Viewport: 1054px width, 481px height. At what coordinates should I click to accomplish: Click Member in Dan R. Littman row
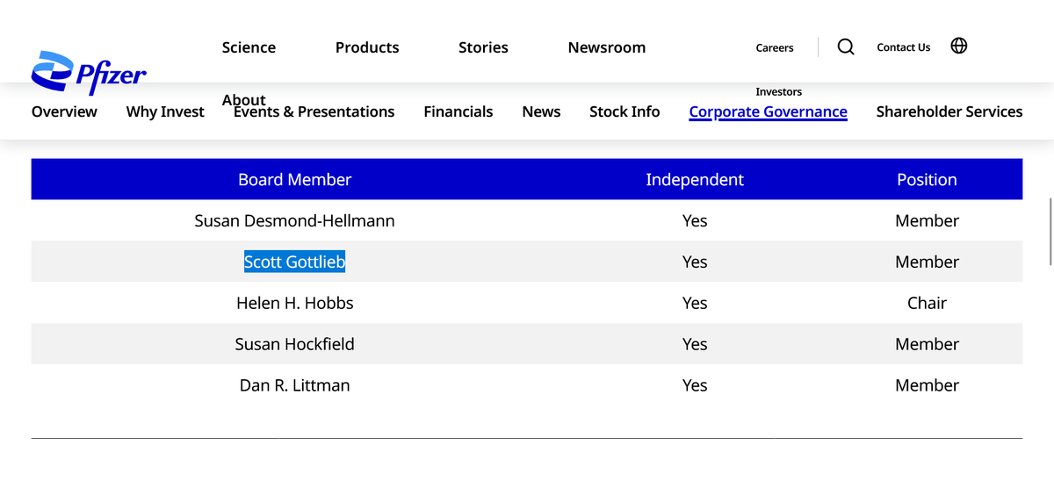point(927,385)
